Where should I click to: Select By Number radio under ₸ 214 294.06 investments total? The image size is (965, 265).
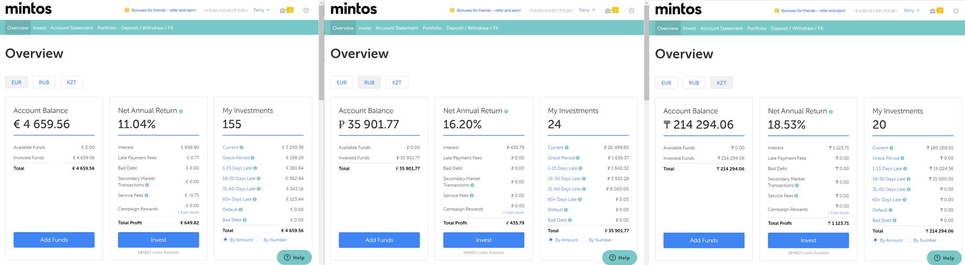(x=909, y=240)
